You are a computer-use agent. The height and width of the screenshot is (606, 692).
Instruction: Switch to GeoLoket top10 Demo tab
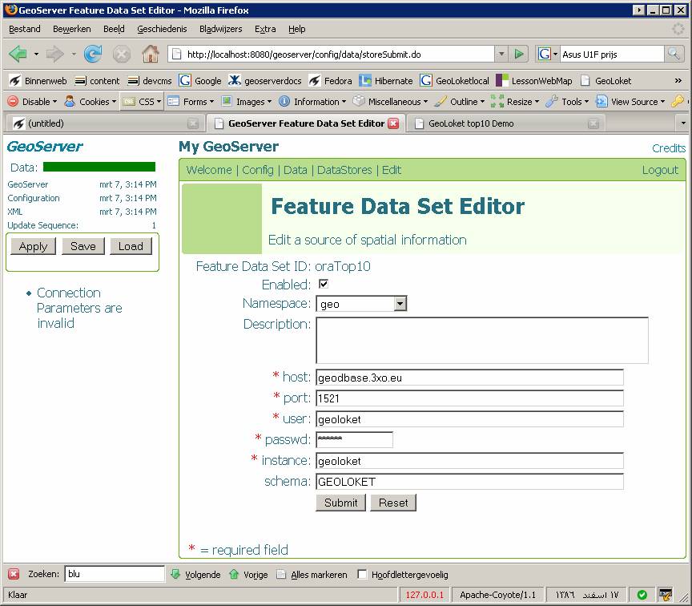coord(505,123)
